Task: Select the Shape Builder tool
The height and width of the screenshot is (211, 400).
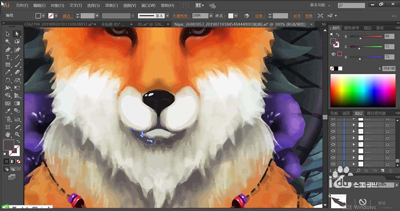Action: [x=8, y=95]
